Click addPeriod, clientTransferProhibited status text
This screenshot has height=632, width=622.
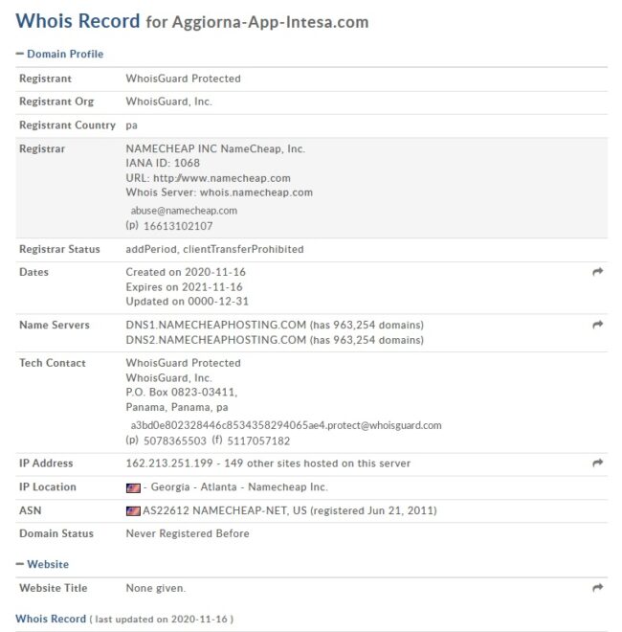(x=214, y=249)
